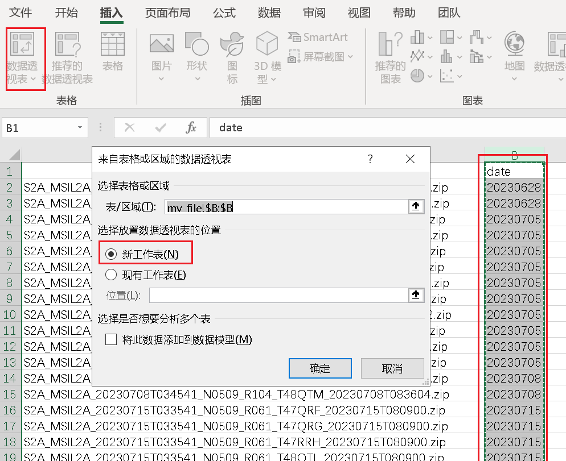Switch to the 帮助 tab
The height and width of the screenshot is (461, 566).
pos(404,13)
